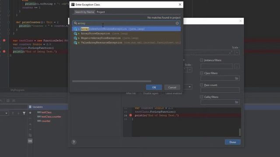Click the preview pane vertical scrollbar

point(240,132)
